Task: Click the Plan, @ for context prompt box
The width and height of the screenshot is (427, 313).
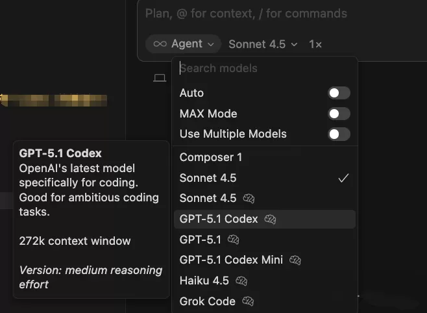Action: 283,14
